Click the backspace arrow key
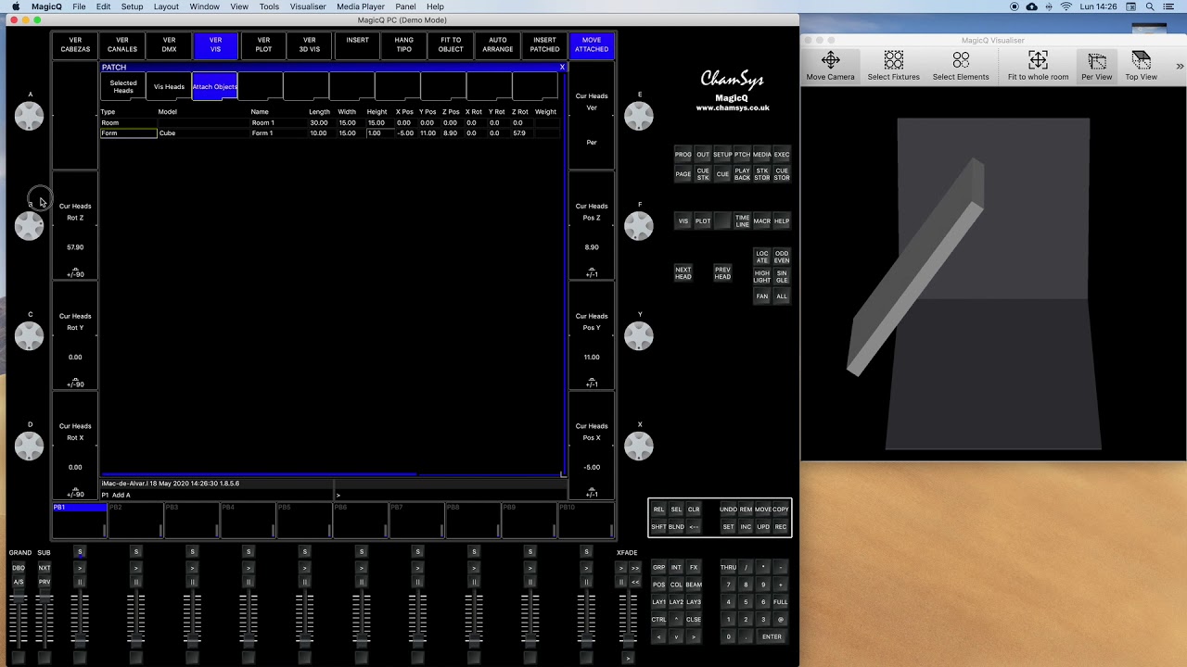The height and width of the screenshot is (667, 1187). point(694,527)
